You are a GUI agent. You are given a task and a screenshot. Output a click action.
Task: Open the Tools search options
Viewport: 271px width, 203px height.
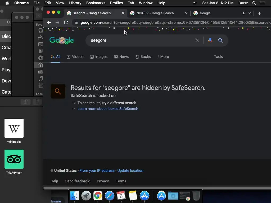pos(218,57)
